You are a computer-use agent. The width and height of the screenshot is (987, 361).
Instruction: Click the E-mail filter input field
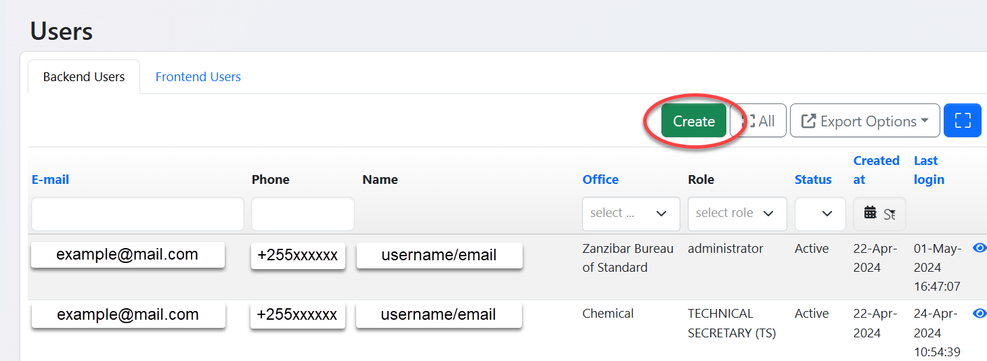click(x=137, y=214)
